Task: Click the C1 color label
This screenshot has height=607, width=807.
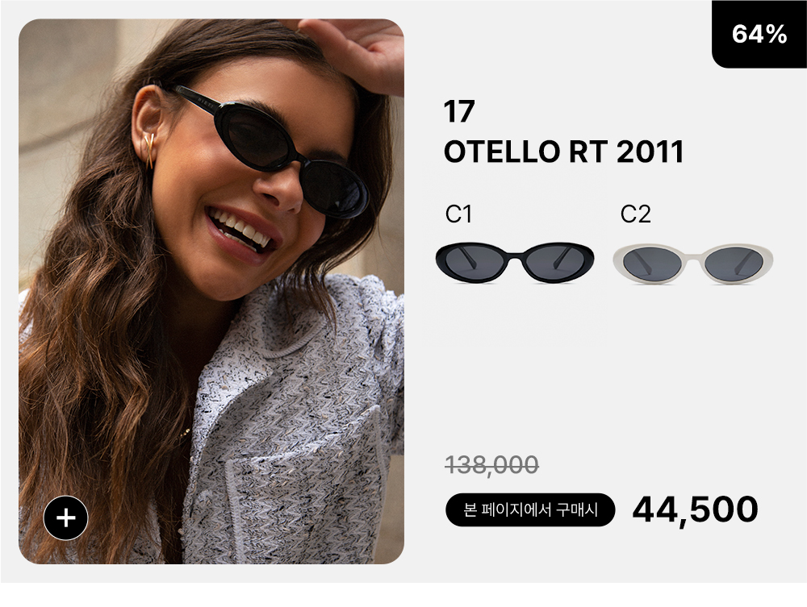Action: coord(458,214)
